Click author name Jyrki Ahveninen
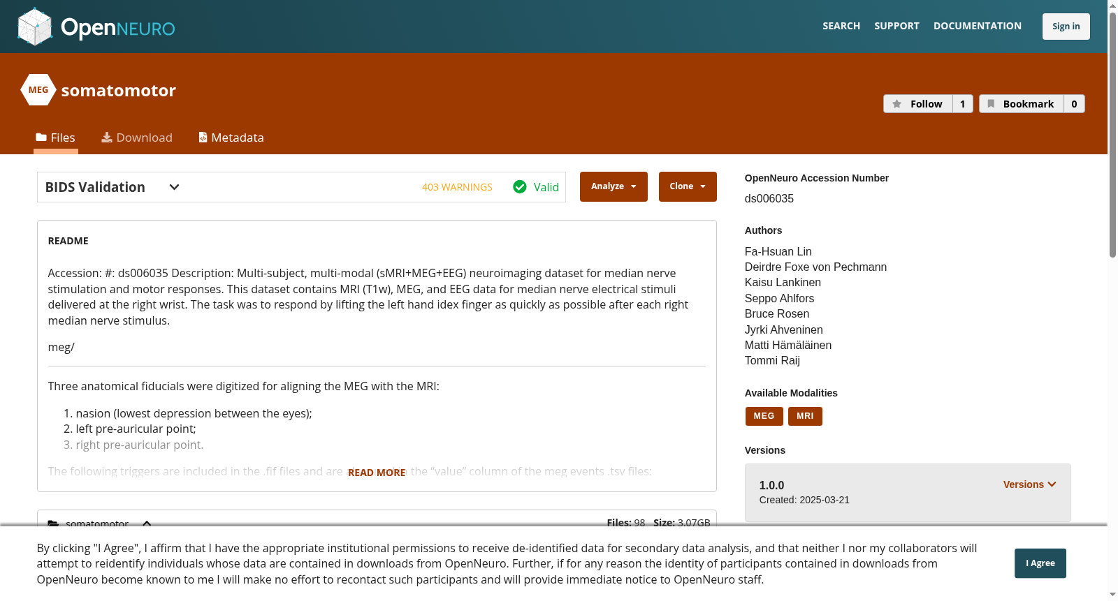This screenshot has width=1118, height=601. pyautogui.click(x=784, y=329)
